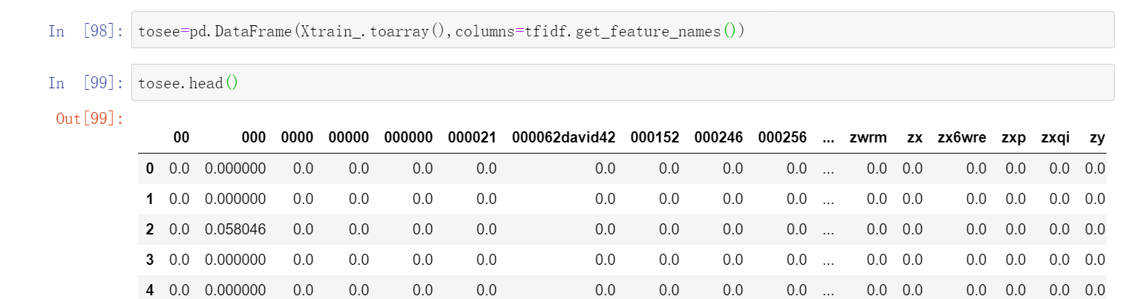Image resolution: width=1131 pixels, height=299 pixels.
Task: Click the 000 column header
Action: pyautogui.click(x=254, y=138)
